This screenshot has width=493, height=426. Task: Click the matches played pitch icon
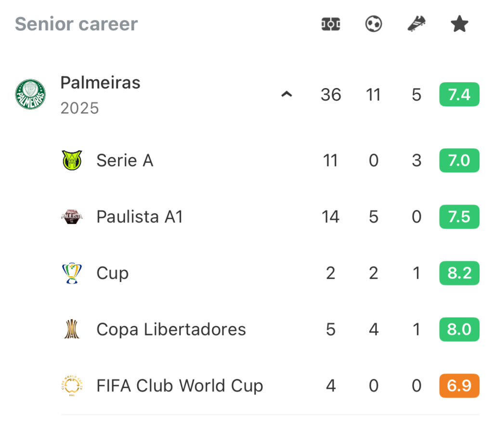point(330,24)
